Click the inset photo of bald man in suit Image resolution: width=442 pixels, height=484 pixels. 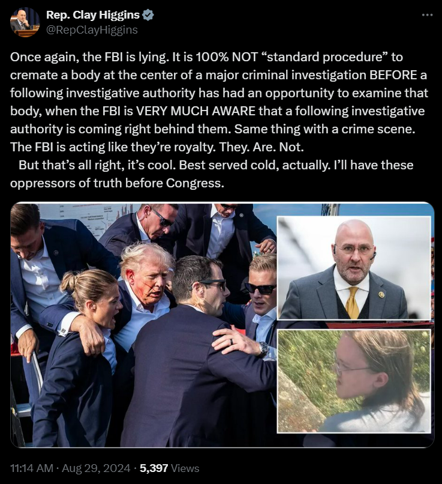coord(354,268)
